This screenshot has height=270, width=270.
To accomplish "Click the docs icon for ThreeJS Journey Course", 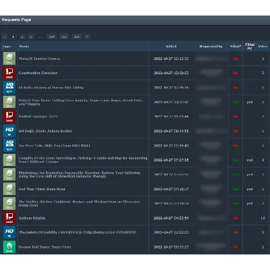I will pos(9,59).
